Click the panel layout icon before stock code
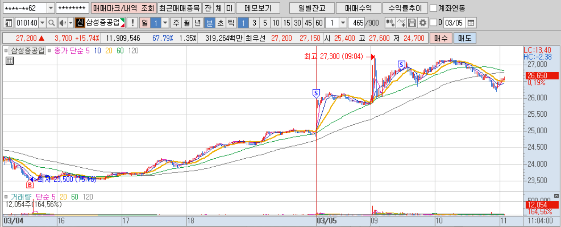 (9, 23)
